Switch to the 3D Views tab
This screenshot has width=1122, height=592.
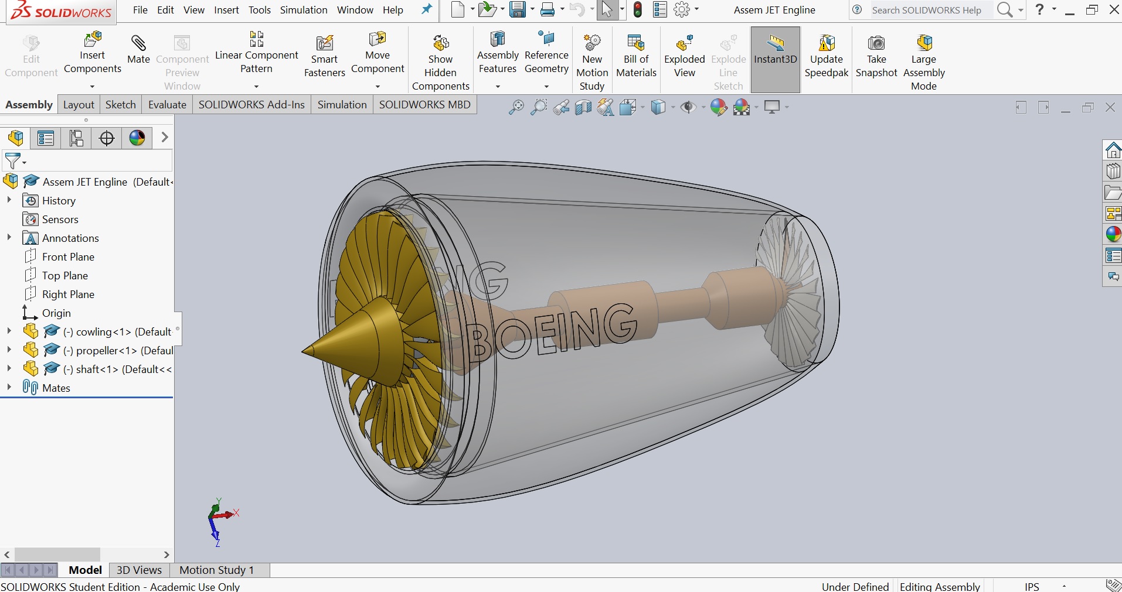[x=139, y=570]
